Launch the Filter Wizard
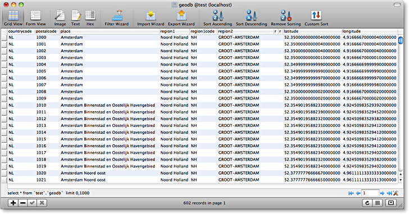Image resolution: width=409 pixels, height=214 pixels. 117,18
